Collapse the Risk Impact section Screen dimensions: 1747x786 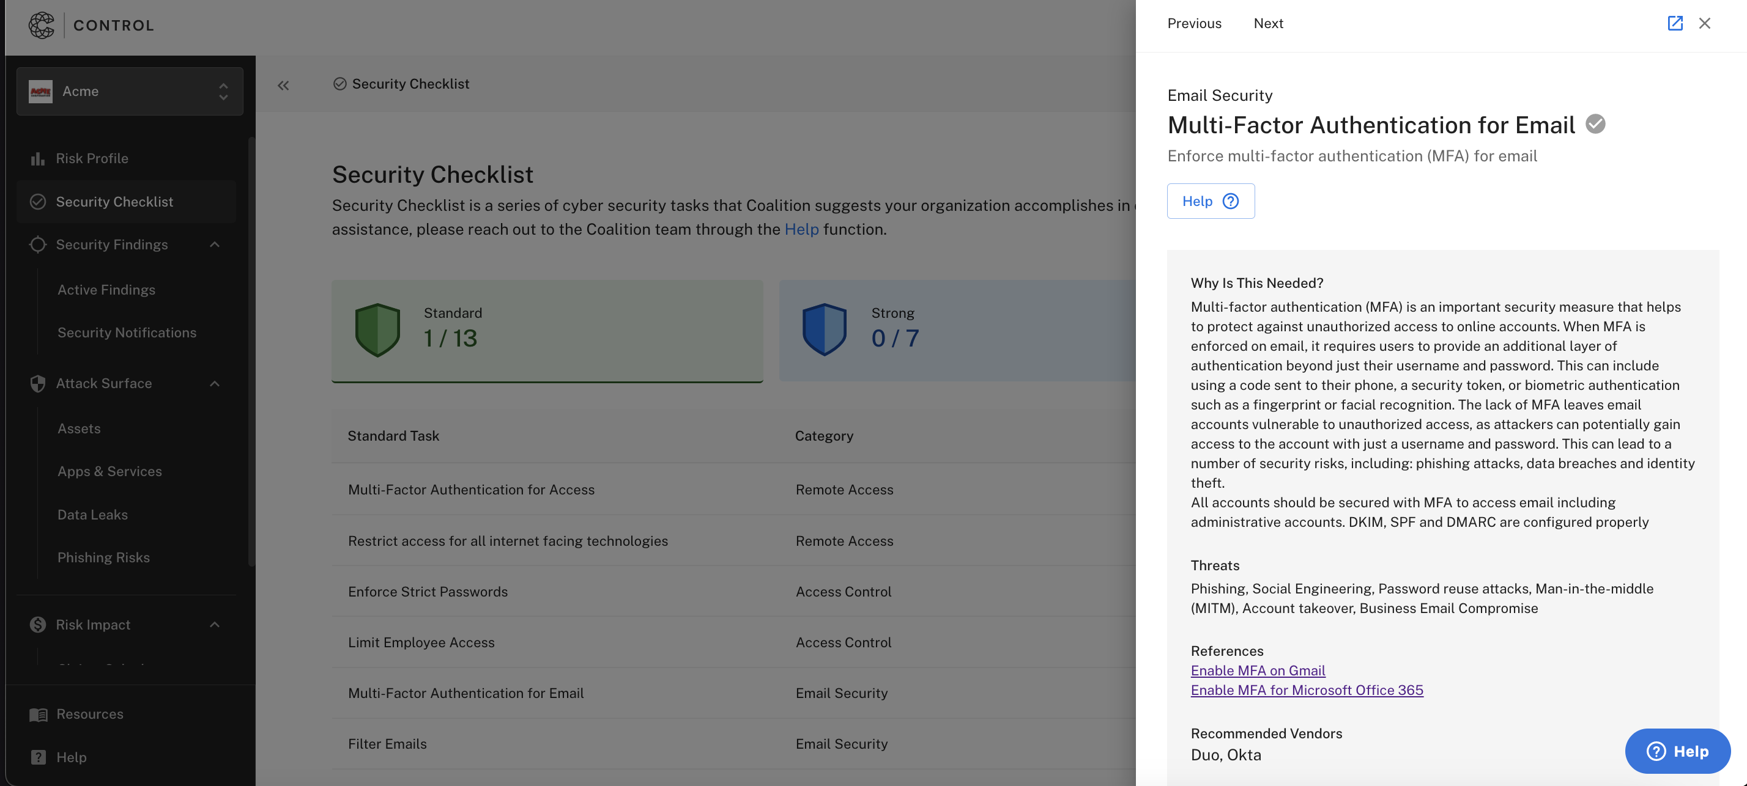[x=215, y=625]
